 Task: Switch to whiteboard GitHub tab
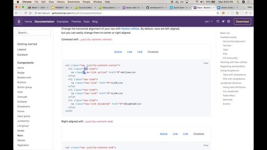tap(157, 7)
